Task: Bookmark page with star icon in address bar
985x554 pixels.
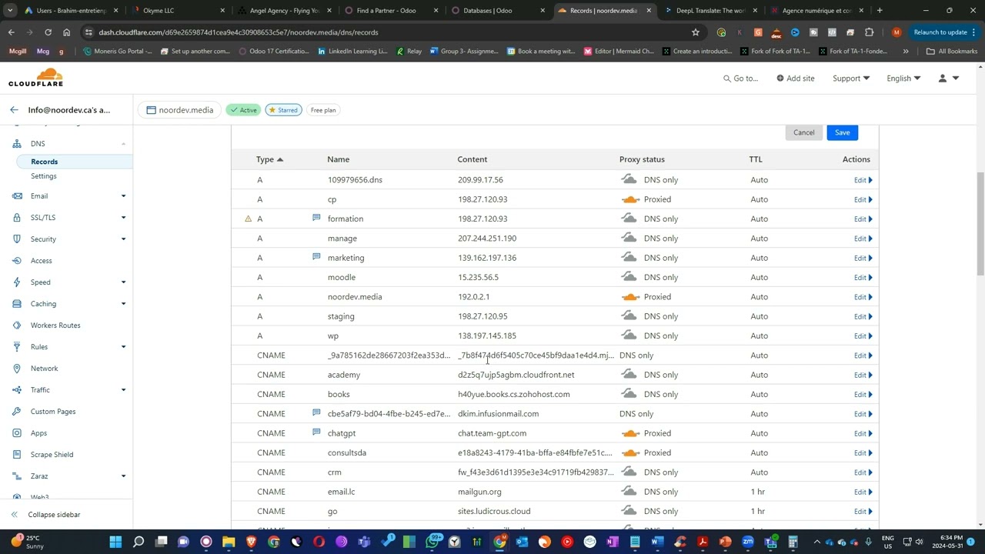Action: [x=696, y=32]
